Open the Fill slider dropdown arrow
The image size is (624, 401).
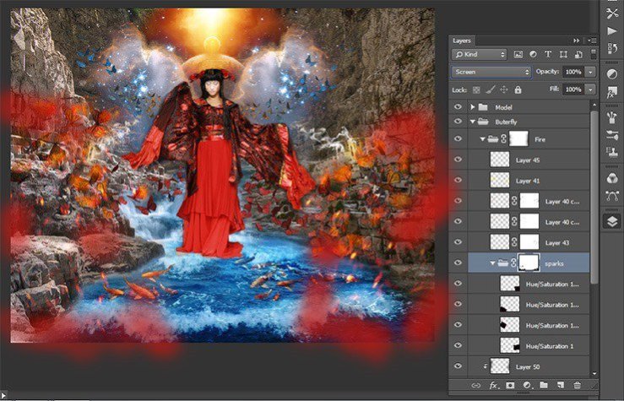click(x=590, y=89)
